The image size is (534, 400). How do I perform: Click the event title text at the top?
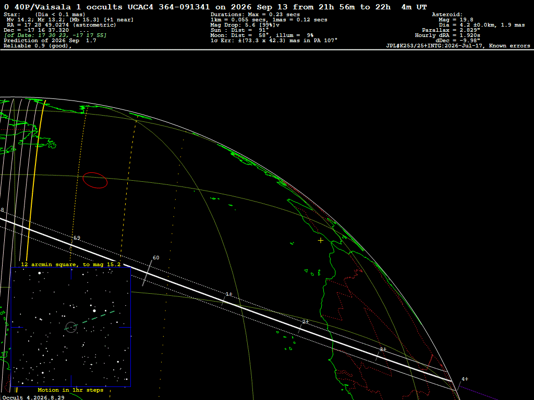pos(215,7)
